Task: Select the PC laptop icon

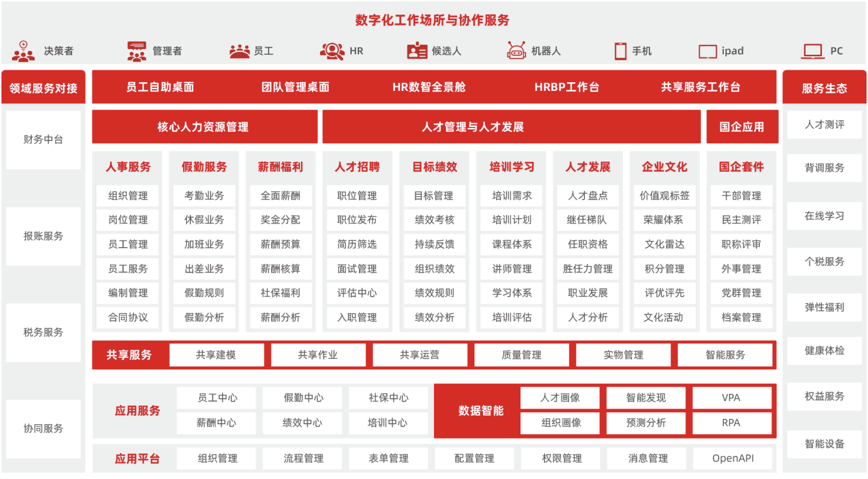Action: click(813, 51)
